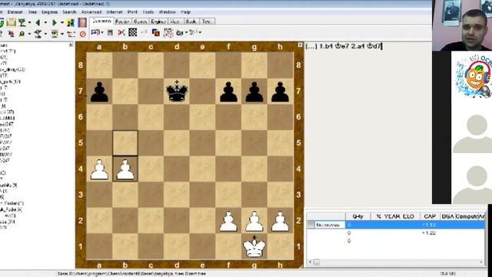Click the ELO column header in the tree table
Image resolution: width=492 pixels, height=277 pixels.
click(408, 216)
